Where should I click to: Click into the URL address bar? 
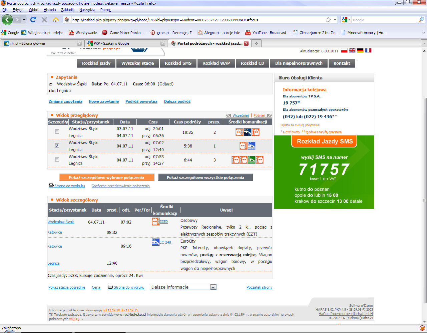tap(197, 20)
